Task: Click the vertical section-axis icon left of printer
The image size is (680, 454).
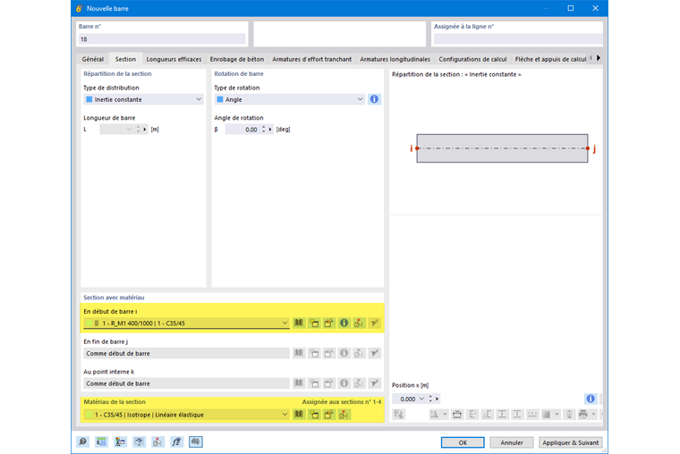Action: (569, 415)
